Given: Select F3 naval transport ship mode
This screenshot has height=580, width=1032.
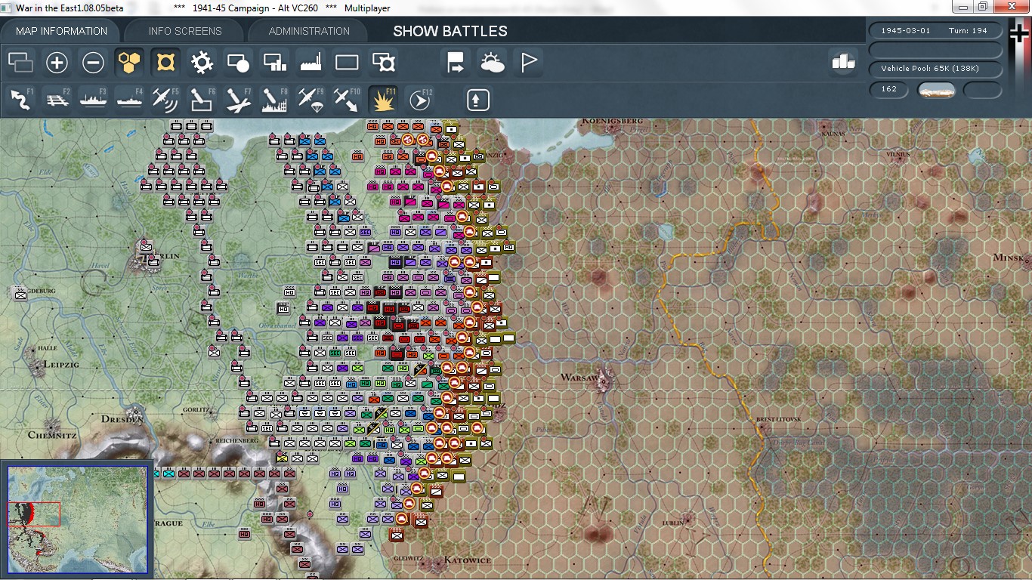Looking at the screenshot, I should 94,100.
